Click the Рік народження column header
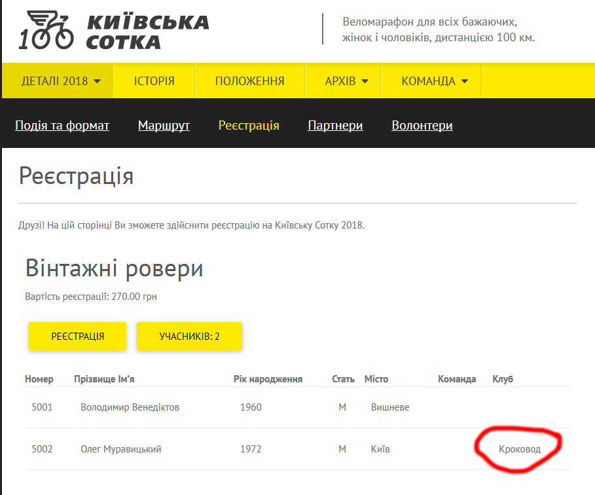The width and height of the screenshot is (595, 495). [x=268, y=379]
